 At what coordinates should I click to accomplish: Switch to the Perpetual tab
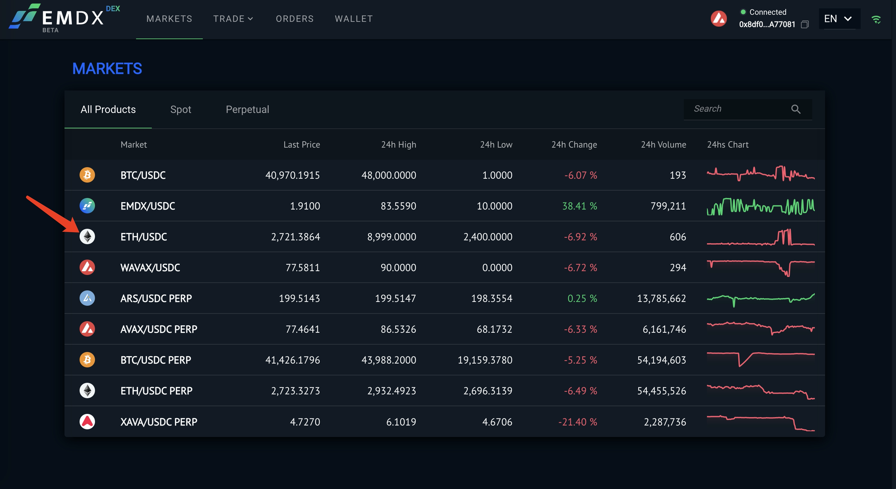tap(247, 109)
